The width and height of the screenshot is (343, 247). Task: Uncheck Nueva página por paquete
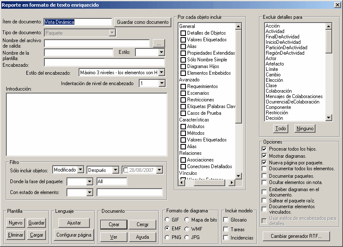click(x=264, y=162)
